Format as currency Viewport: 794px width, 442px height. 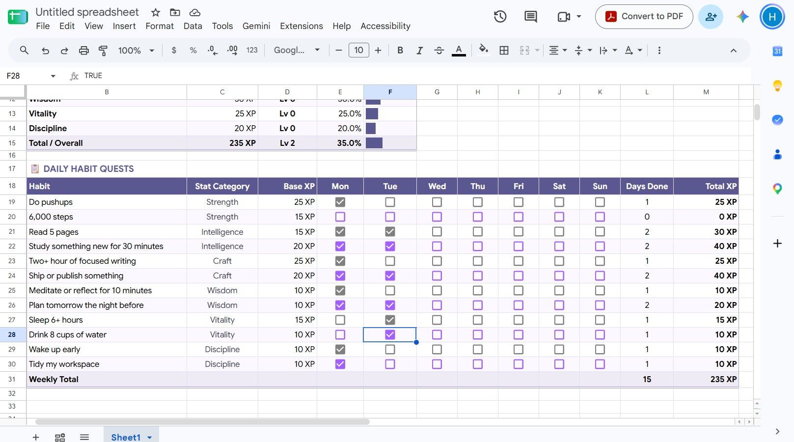[174, 50]
